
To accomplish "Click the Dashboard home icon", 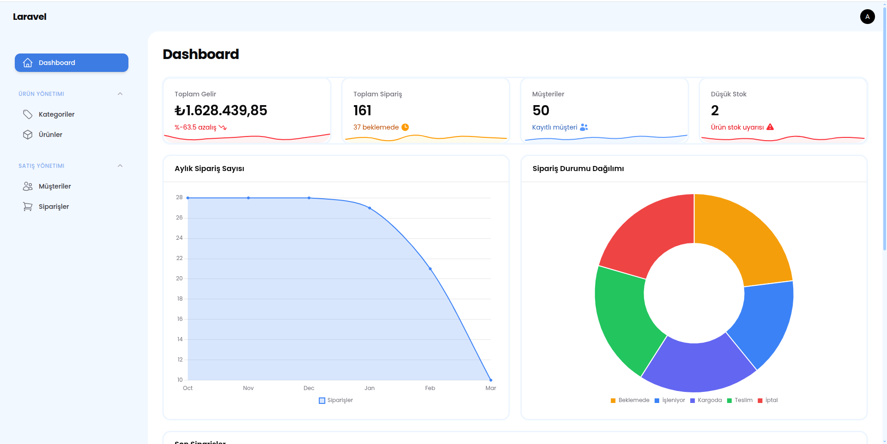I will tap(28, 63).
